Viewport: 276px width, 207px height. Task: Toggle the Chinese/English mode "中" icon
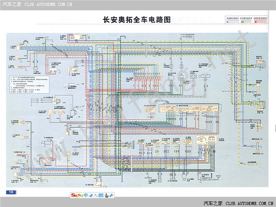pos(86,195)
